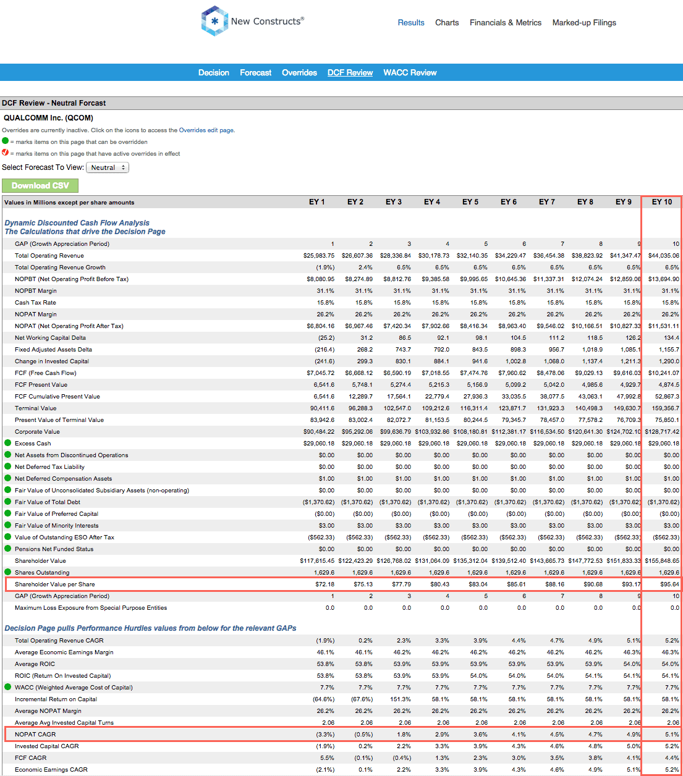Viewport: 683px width, 776px height.
Task: Click the $95.64 Shareholder Value per Share cell
Action: [x=669, y=584]
